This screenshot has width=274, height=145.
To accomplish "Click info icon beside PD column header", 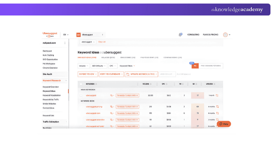I will click(x=183, y=84).
